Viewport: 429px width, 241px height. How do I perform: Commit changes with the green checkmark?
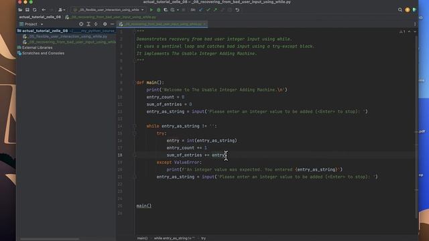pos(208,10)
